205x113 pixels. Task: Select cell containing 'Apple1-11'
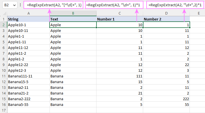(29, 42)
